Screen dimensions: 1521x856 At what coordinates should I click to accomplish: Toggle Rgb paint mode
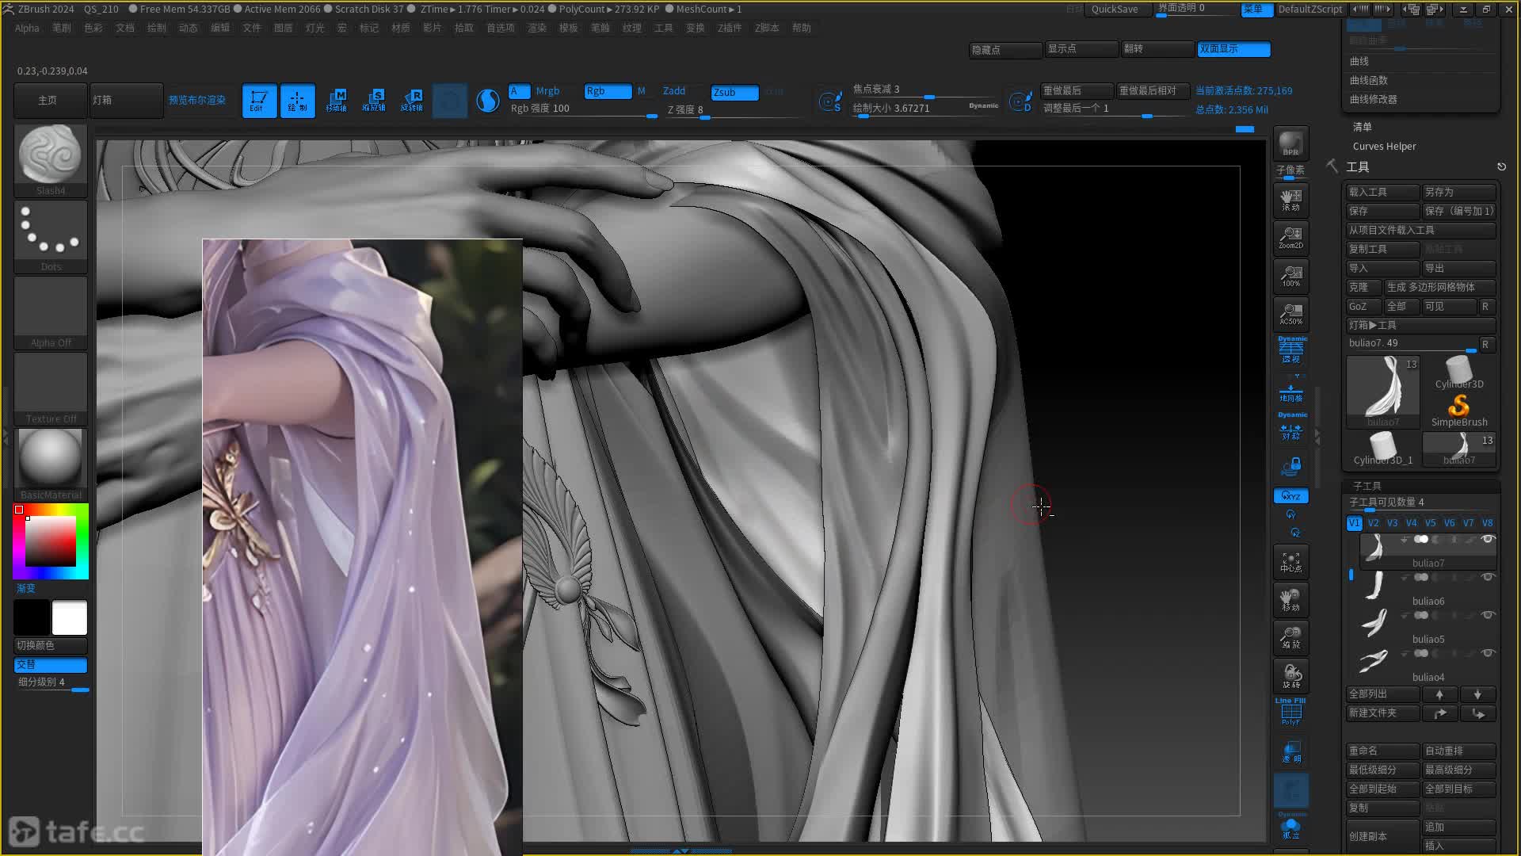pos(608,91)
